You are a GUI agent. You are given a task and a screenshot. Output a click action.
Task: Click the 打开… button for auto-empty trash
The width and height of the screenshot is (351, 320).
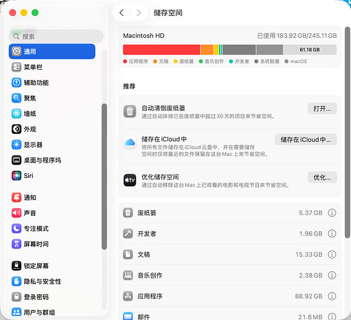coord(322,109)
